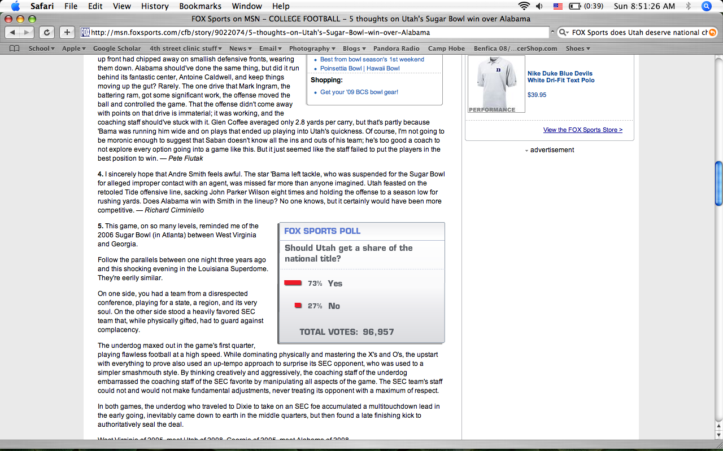Click the battery time remaining (0:39)
Viewport: 723px width, 451px height.
pyautogui.click(x=593, y=6)
